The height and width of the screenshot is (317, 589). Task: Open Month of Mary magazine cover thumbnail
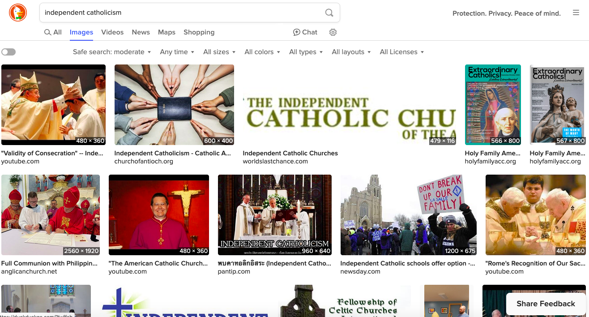pos(558,105)
